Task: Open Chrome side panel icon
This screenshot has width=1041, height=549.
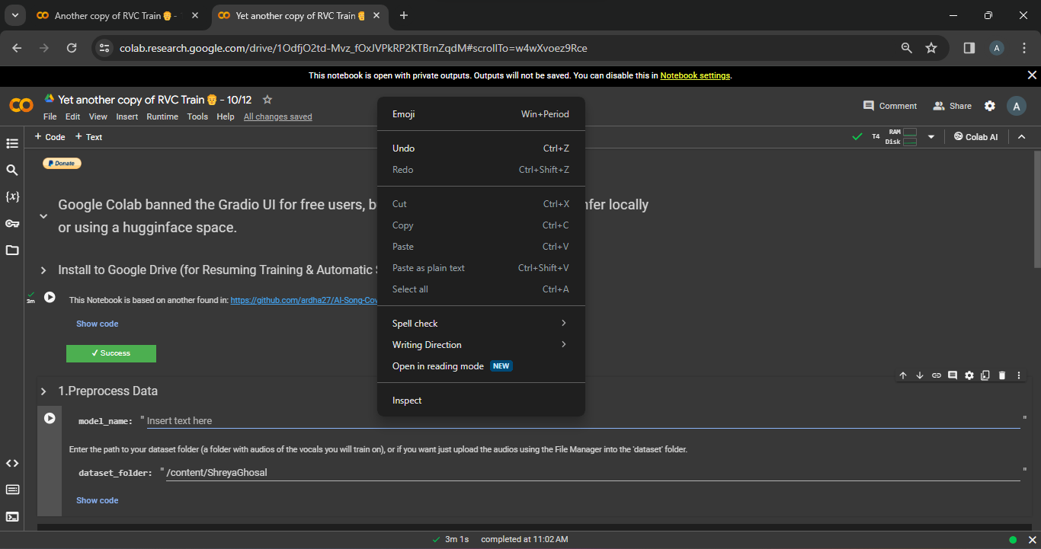Action: click(x=969, y=48)
